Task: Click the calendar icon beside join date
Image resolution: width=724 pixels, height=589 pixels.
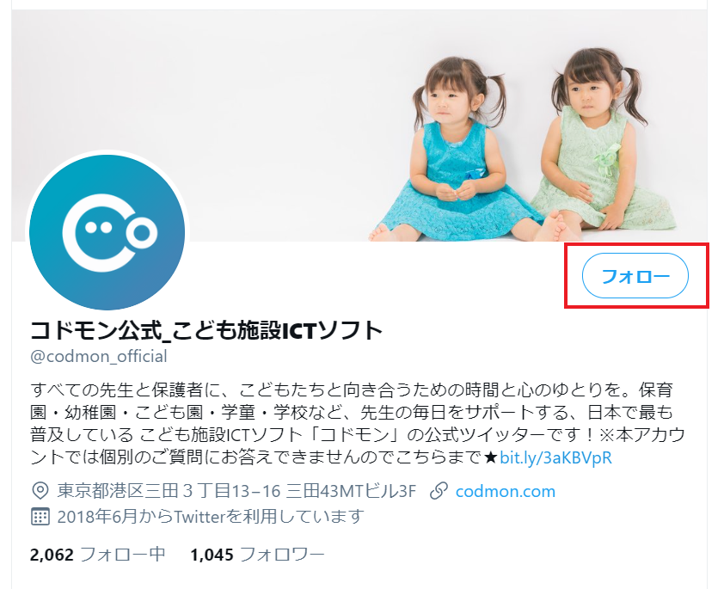Action: 40,517
